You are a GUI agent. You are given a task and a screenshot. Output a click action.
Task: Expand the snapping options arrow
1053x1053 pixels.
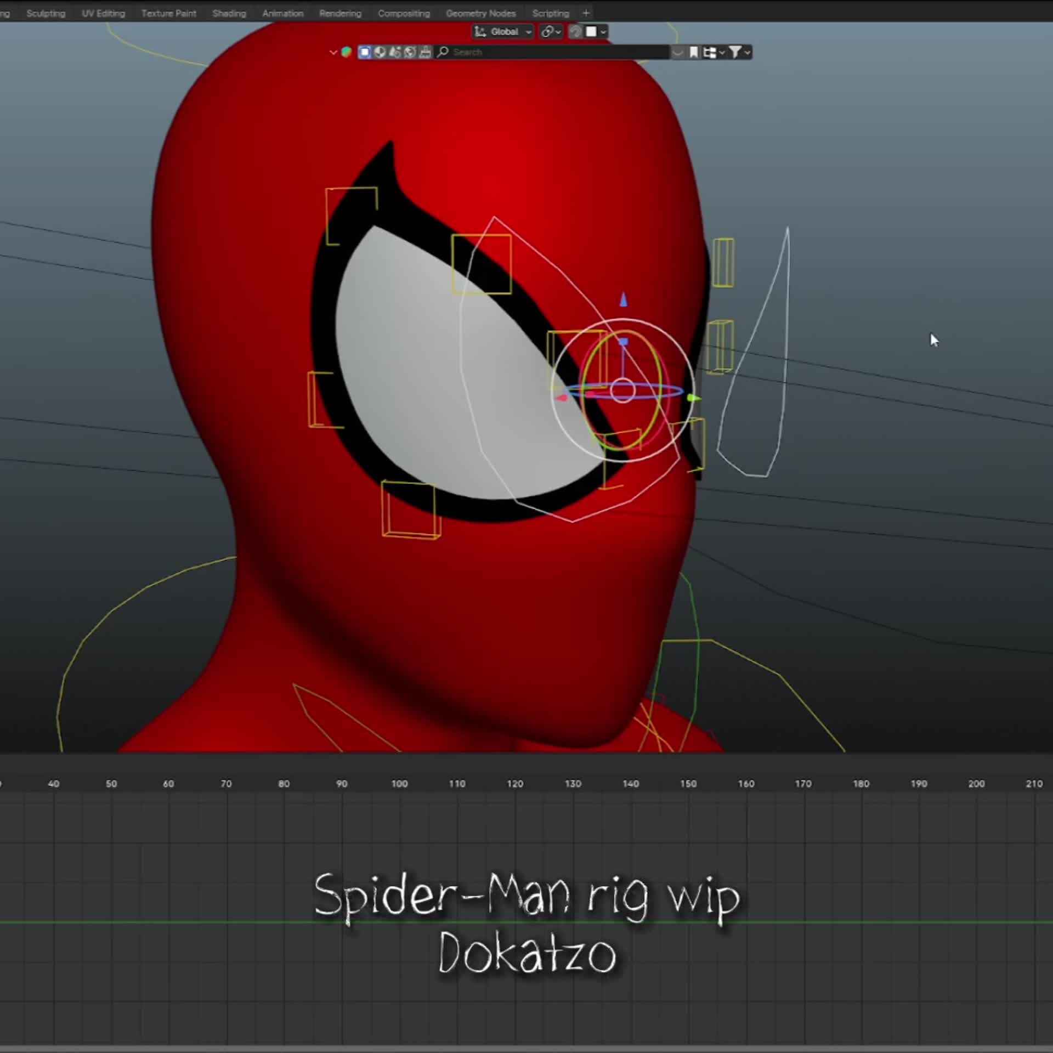point(603,32)
